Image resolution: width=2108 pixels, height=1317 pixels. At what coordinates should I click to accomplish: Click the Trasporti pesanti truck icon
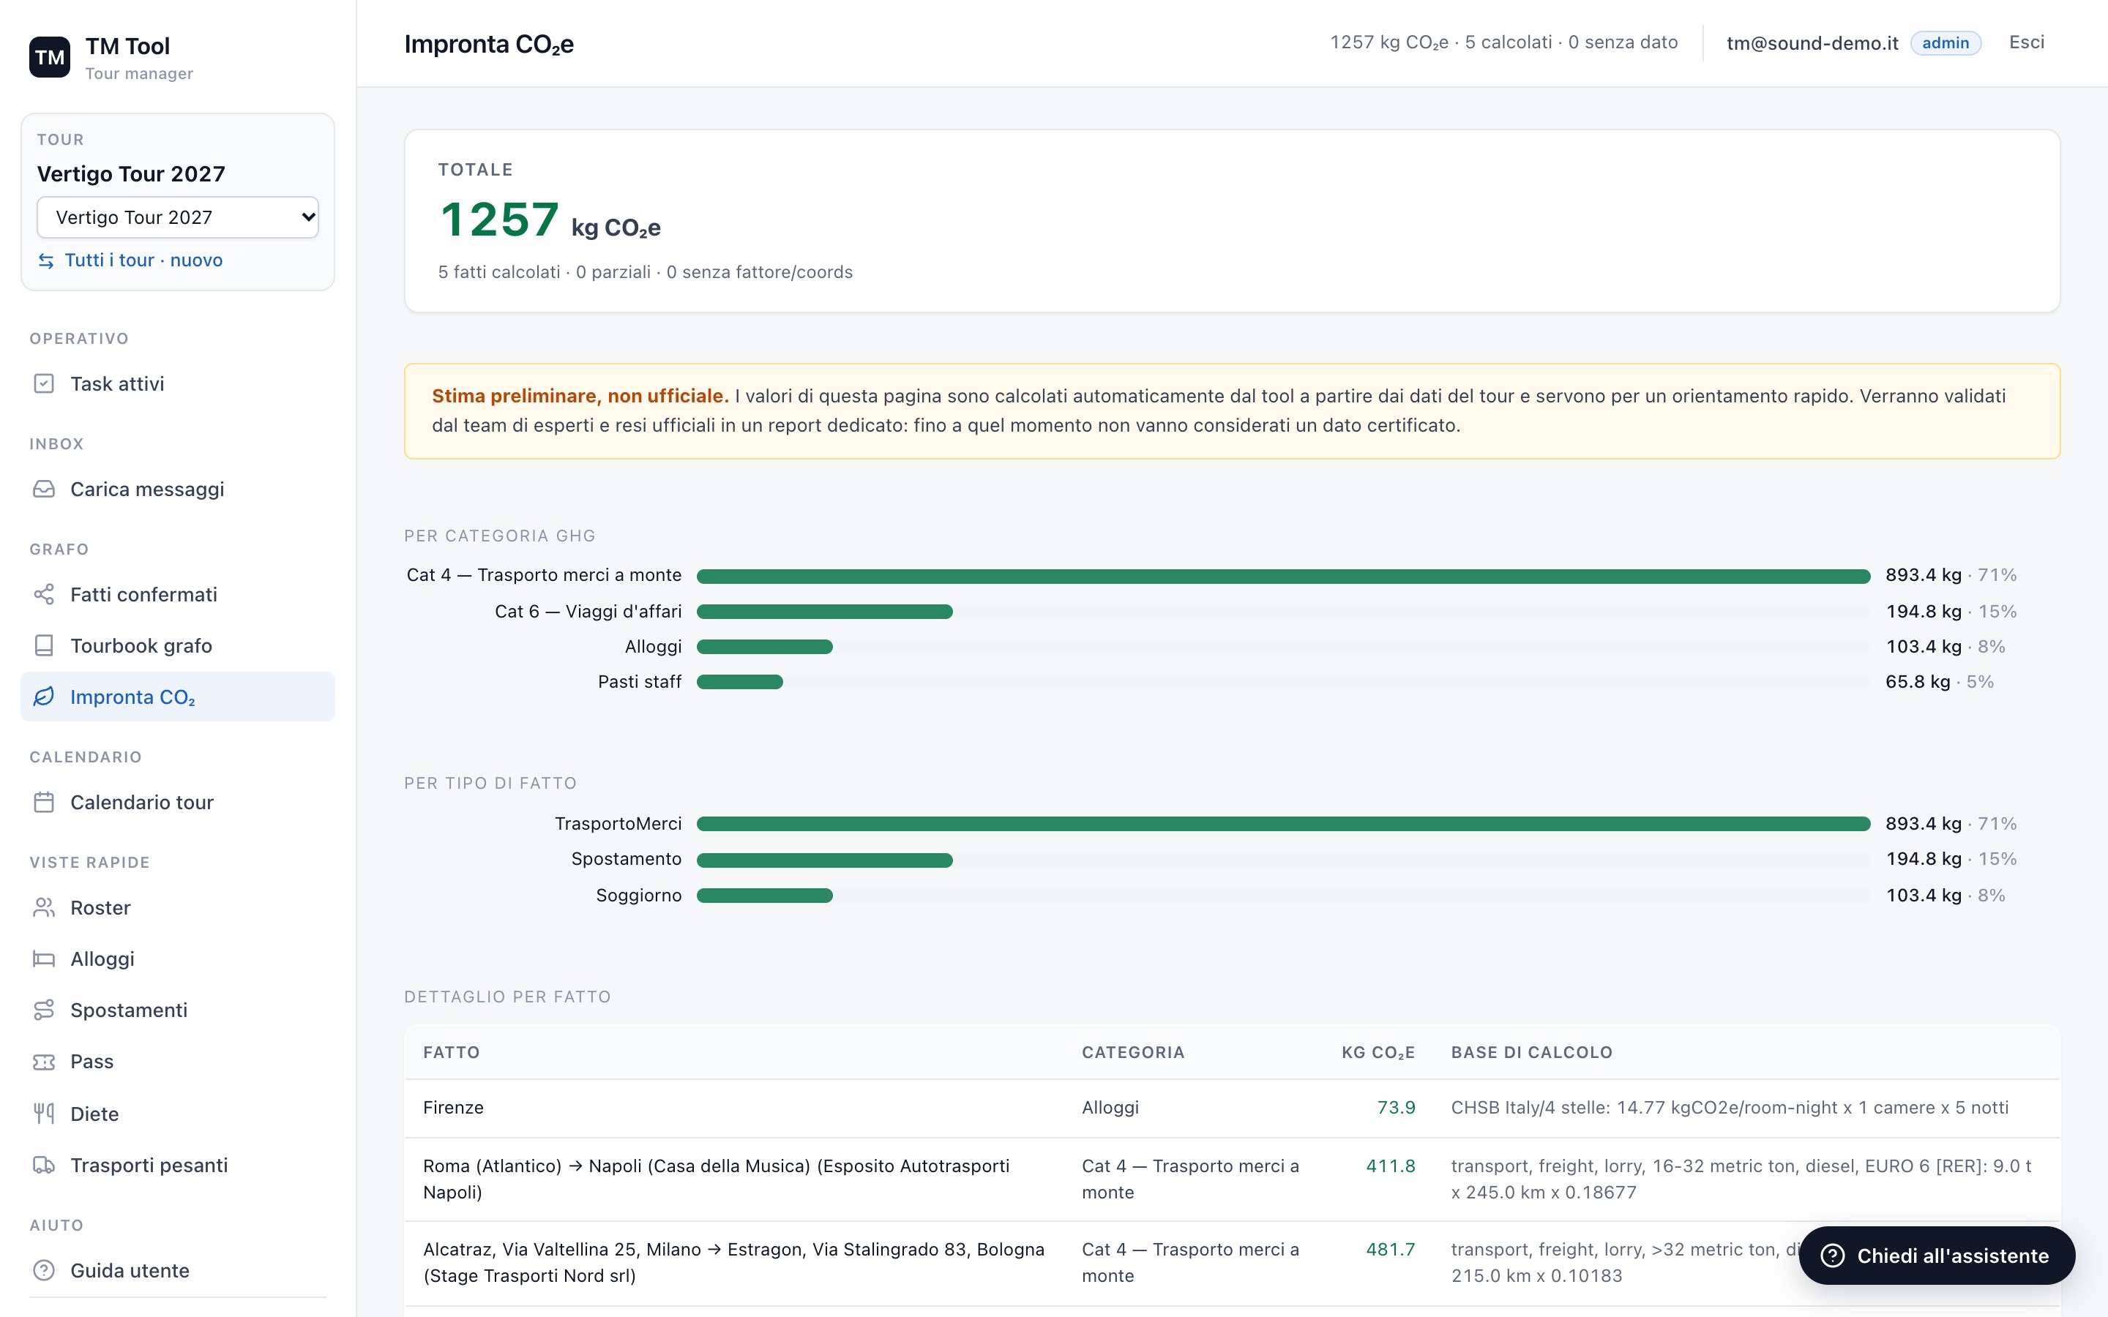coord(44,1166)
